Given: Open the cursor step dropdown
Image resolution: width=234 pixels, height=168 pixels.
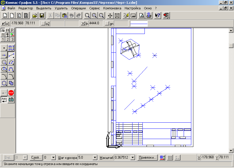Looking at the screenshot, I should pos(95,157).
